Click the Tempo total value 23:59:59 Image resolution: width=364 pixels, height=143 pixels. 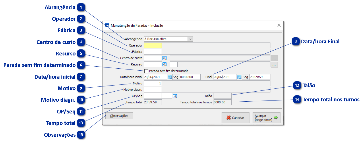153,102
